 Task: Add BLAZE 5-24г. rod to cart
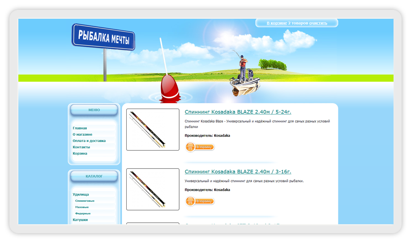point(200,147)
